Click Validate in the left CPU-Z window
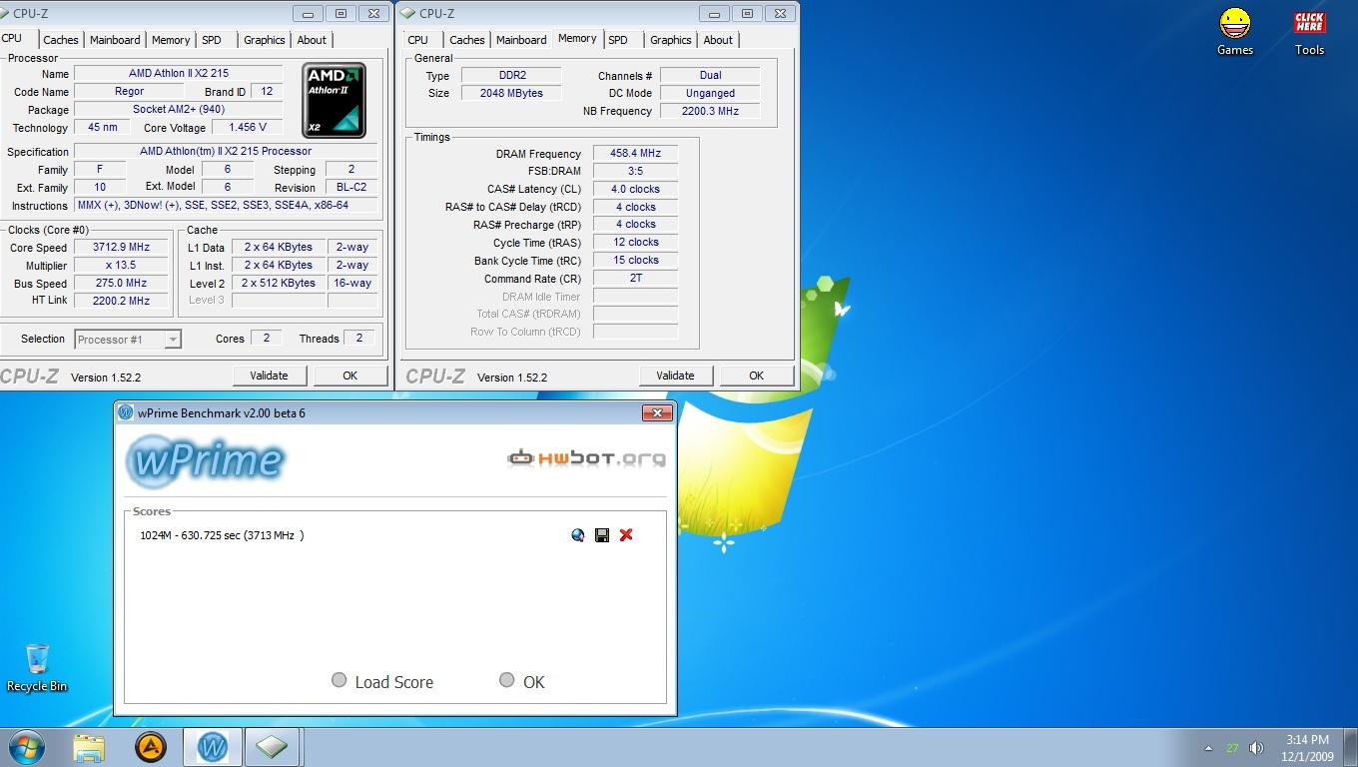The width and height of the screenshot is (1358, 767). coord(269,376)
